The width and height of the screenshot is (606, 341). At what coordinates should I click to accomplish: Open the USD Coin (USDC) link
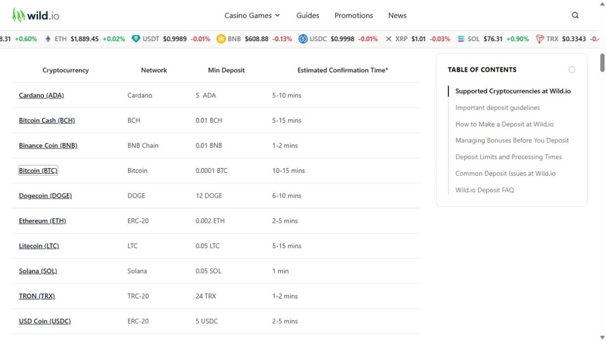tap(45, 321)
